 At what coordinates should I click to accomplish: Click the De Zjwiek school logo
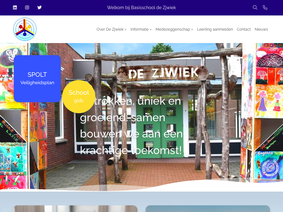[25, 29]
